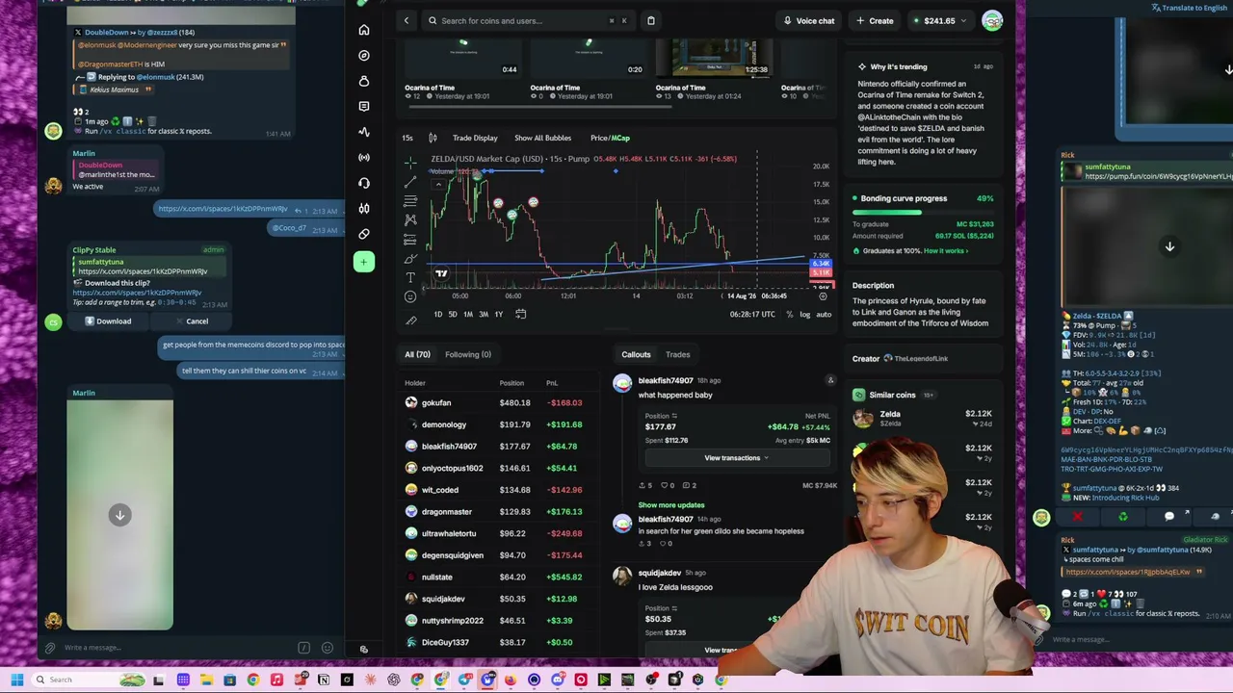The height and width of the screenshot is (693, 1233).
Task: Toggle the Trade Display option
Action: click(x=475, y=138)
